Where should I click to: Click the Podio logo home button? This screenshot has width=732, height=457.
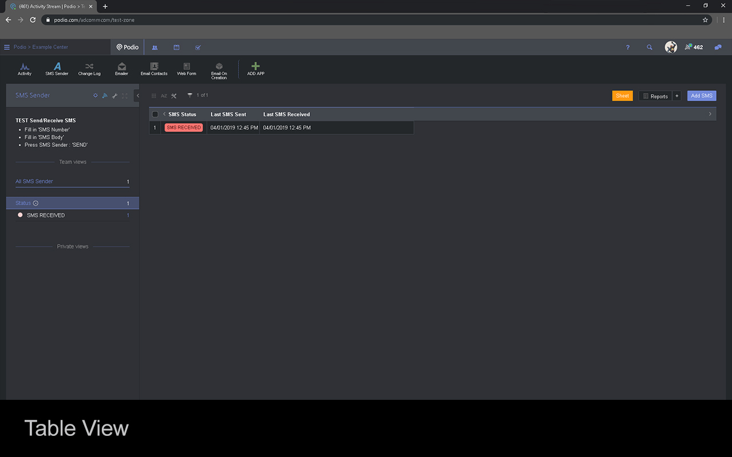coord(128,47)
